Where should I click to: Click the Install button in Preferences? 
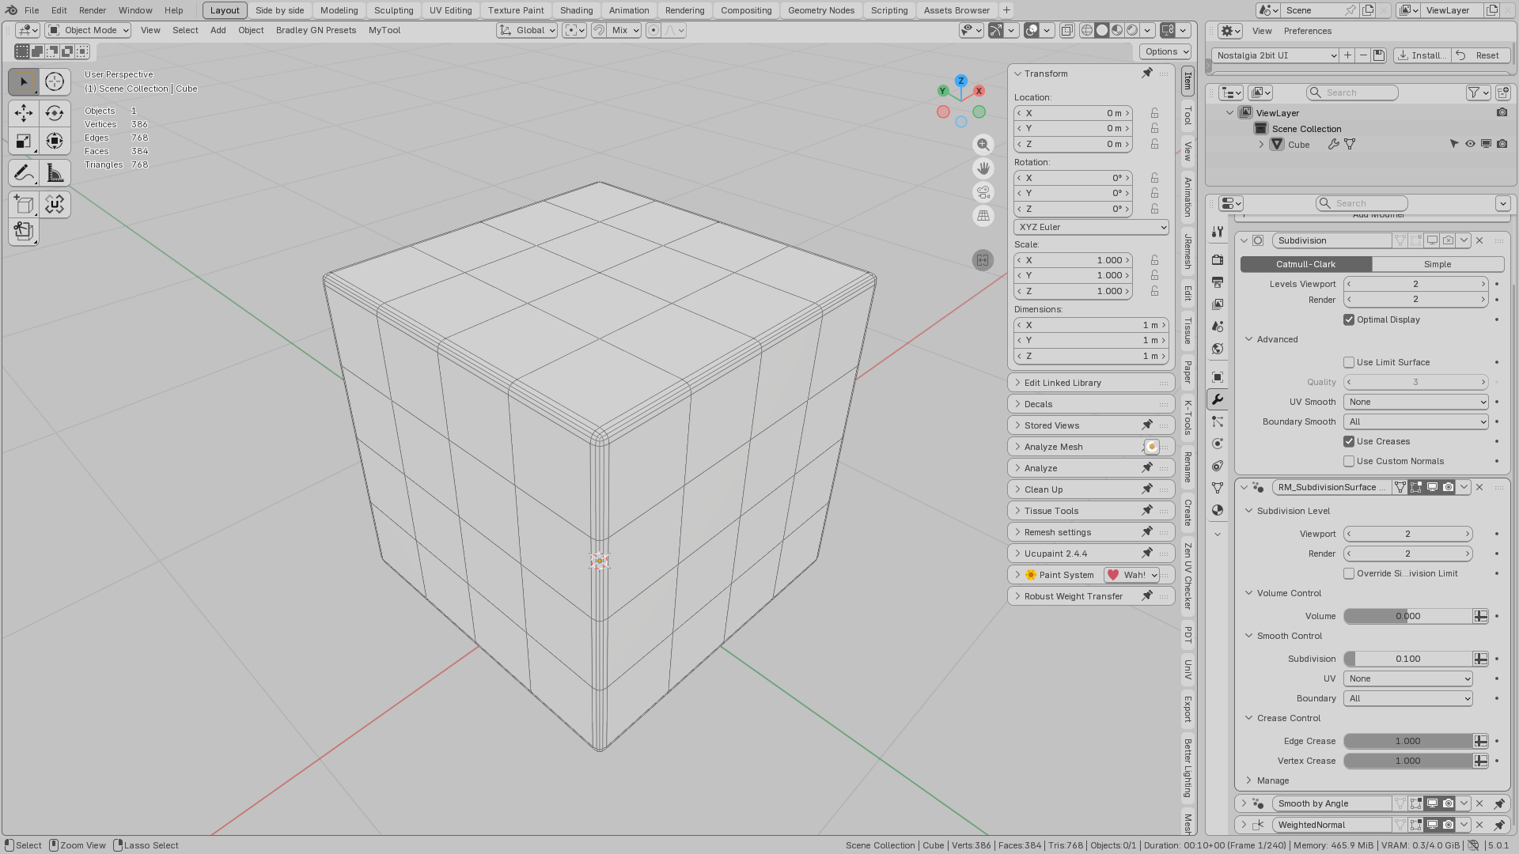tap(1422, 55)
